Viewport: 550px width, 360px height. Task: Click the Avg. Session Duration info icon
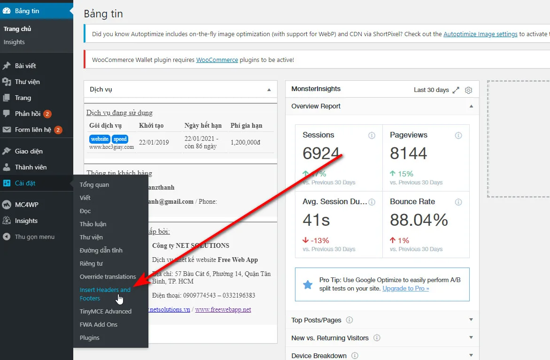[x=372, y=202]
